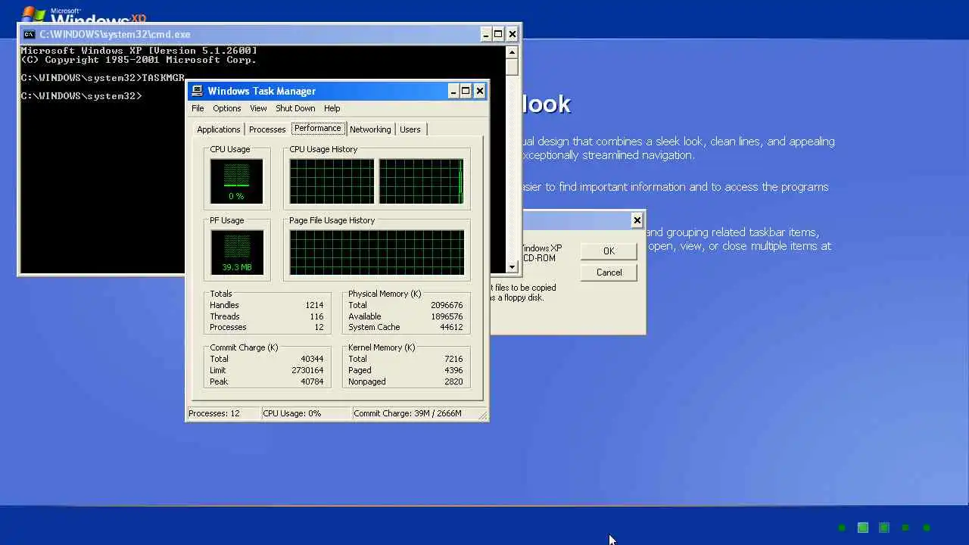Click the cmd.exe title bar path text
Screen dimensions: 969x545
click(x=115, y=34)
